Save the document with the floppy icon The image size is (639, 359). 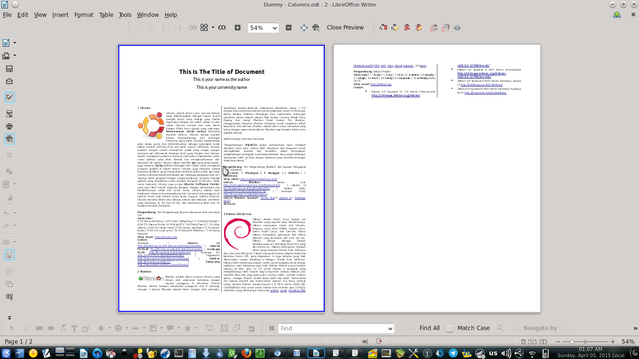click(9, 69)
